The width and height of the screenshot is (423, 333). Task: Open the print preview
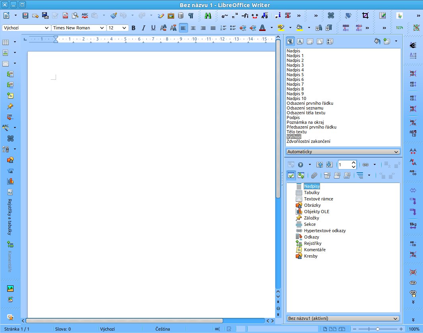click(x=75, y=15)
